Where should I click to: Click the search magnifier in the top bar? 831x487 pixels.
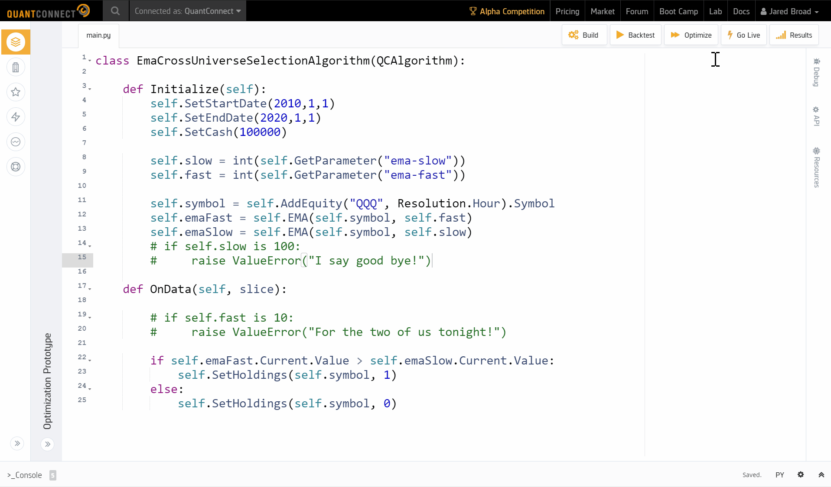tap(115, 11)
